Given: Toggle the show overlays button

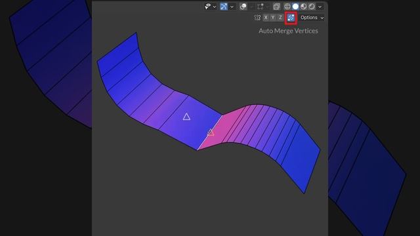Looking at the screenshot, I should point(243,7).
